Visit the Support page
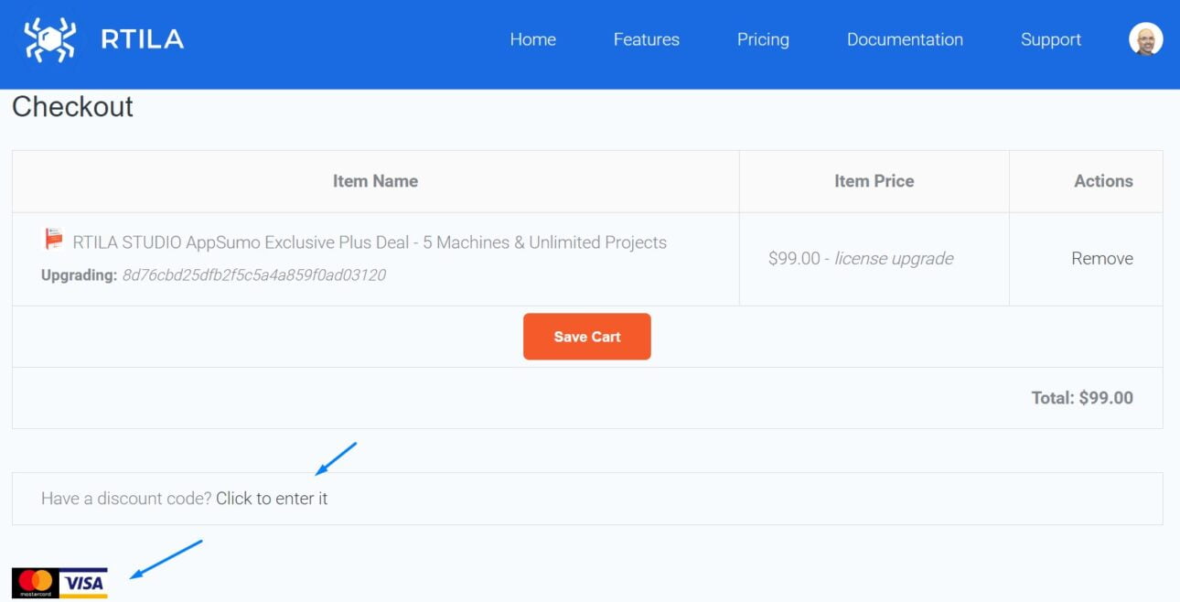 coord(1051,39)
